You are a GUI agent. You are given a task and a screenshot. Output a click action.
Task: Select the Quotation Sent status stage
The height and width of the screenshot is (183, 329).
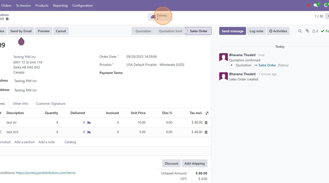[170, 31]
